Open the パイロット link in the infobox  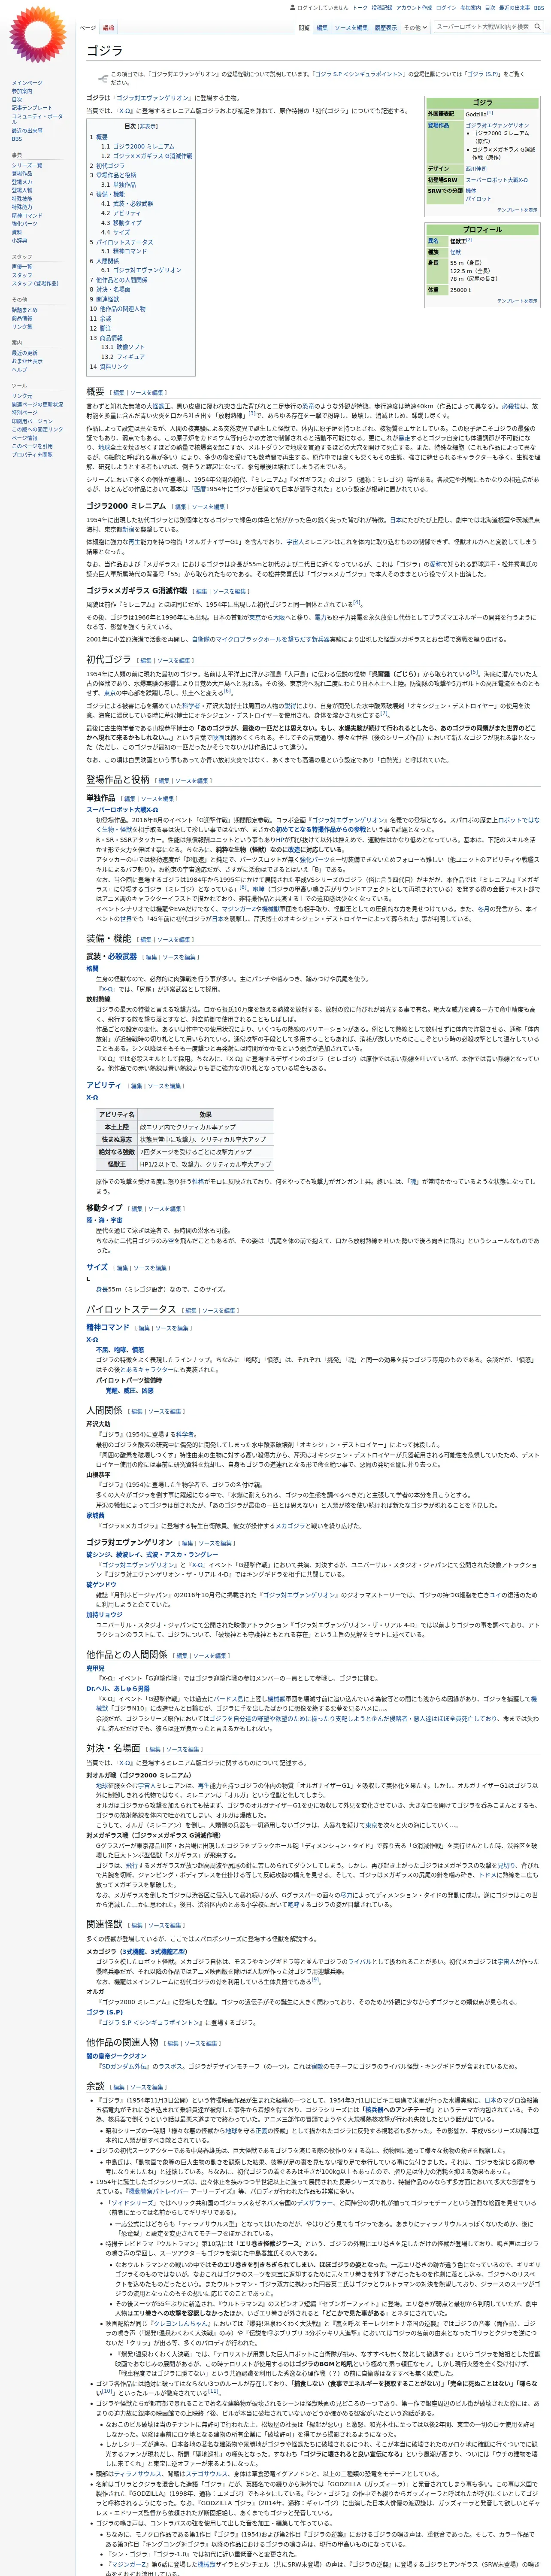(478, 199)
